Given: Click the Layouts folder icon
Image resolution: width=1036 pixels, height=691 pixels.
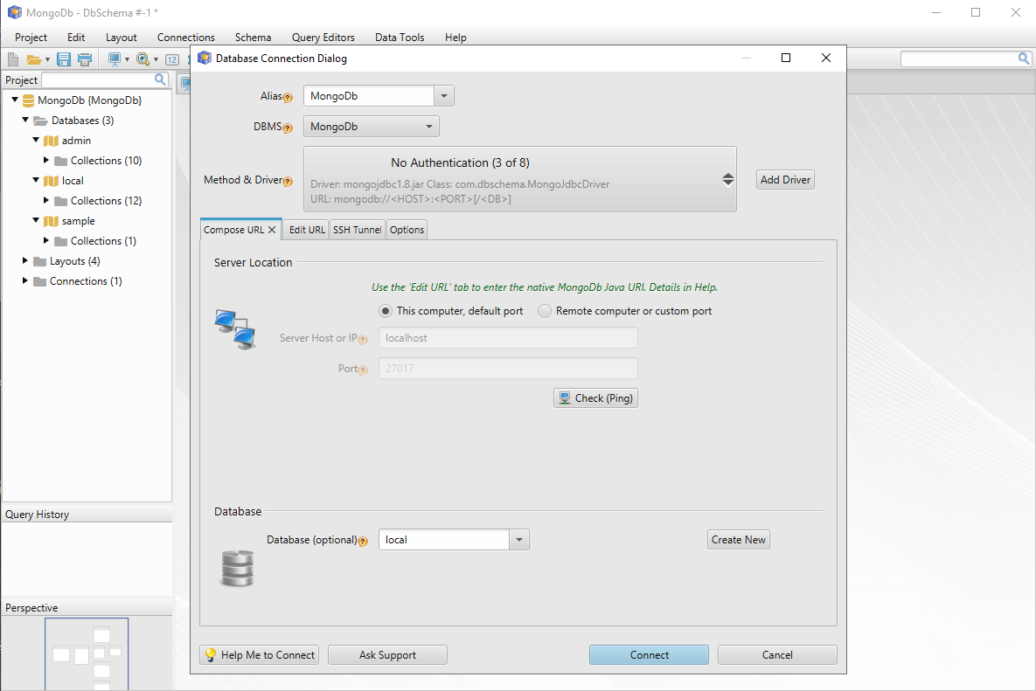Looking at the screenshot, I should 39,261.
